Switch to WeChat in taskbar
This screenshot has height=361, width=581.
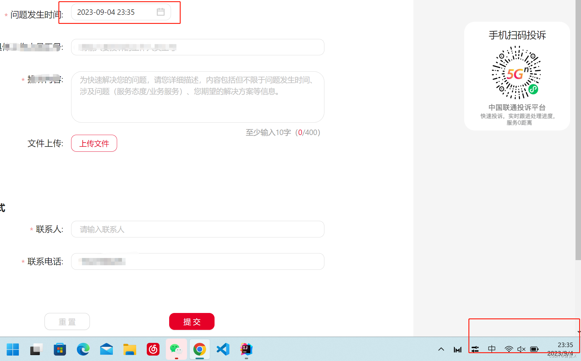(x=176, y=350)
